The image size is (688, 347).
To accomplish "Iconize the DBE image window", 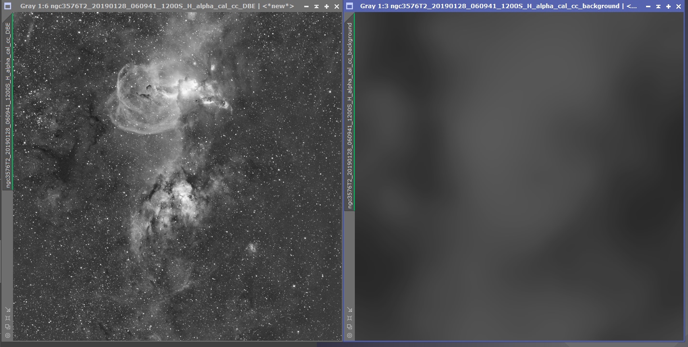I will (306, 6).
